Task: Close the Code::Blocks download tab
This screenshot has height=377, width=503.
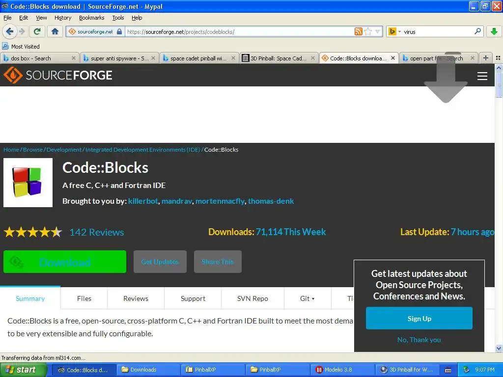Action: pyautogui.click(x=392, y=58)
